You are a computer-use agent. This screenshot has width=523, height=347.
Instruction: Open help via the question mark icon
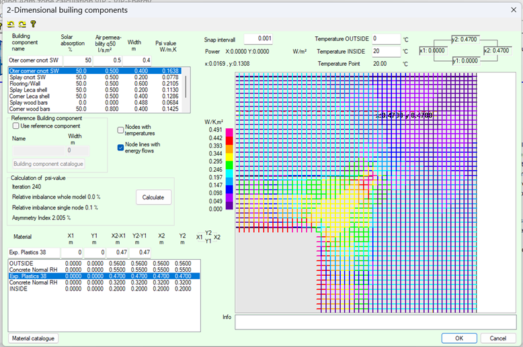33,24
